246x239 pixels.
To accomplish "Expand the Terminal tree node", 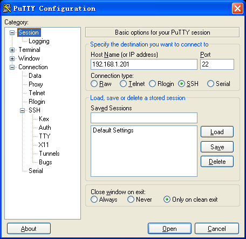I will (x=12, y=50).
